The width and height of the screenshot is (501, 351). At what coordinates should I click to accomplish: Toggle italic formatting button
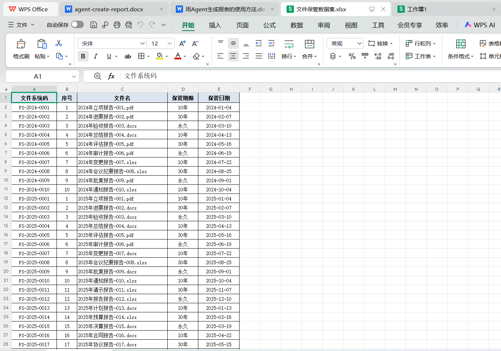(x=96, y=56)
